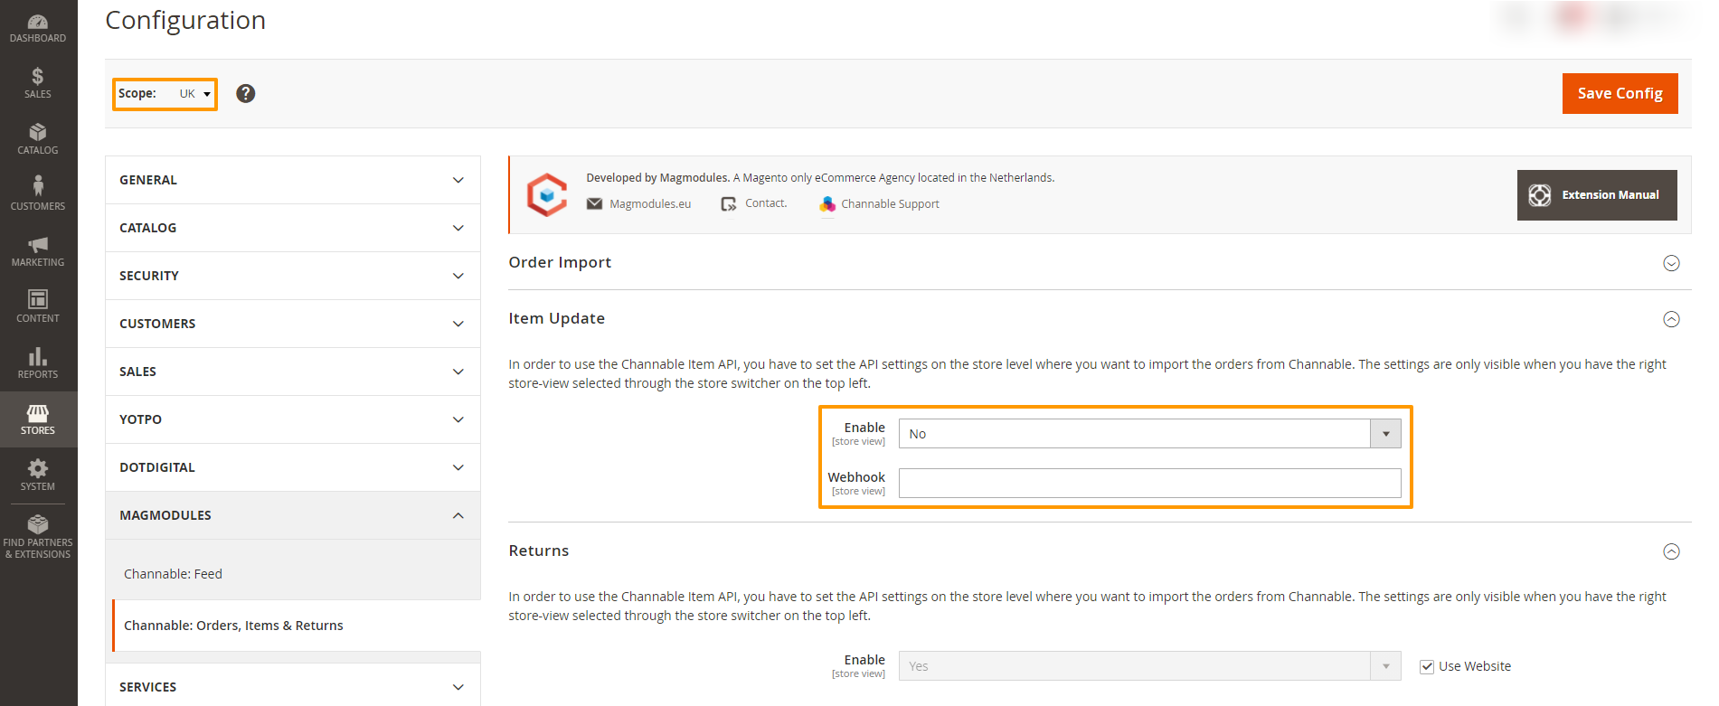Collapse the Magmodules config tab
Image resolution: width=1719 pixels, height=706 pixels.
(293, 515)
